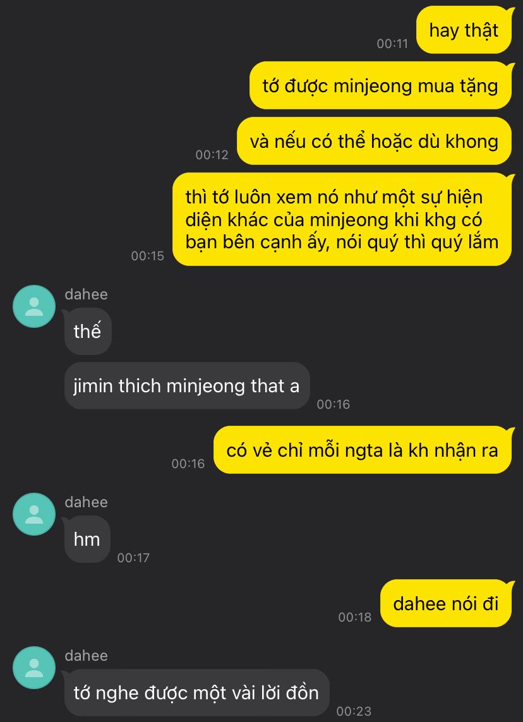Open the dahee name label above 'hm'
Viewport: 523px width, 722px height.
[86, 502]
